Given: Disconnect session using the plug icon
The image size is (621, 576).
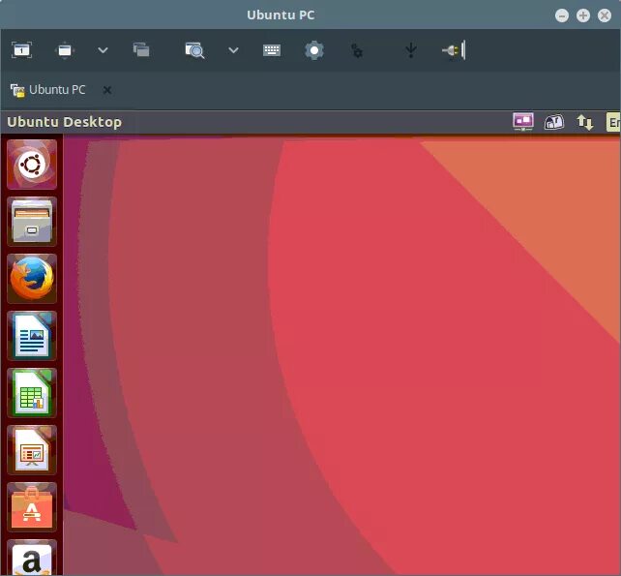Looking at the screenshot, I should point(454,50).
